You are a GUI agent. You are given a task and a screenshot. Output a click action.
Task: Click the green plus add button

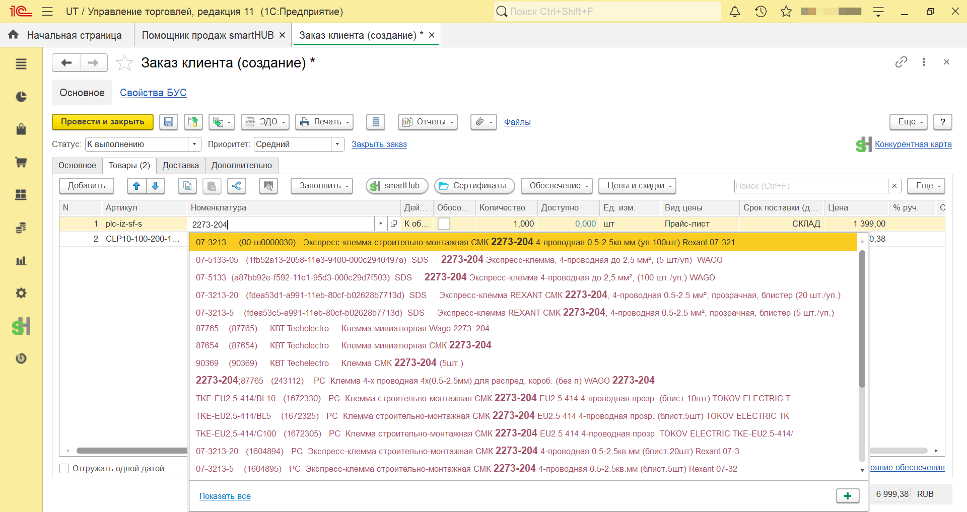point(848,495)
